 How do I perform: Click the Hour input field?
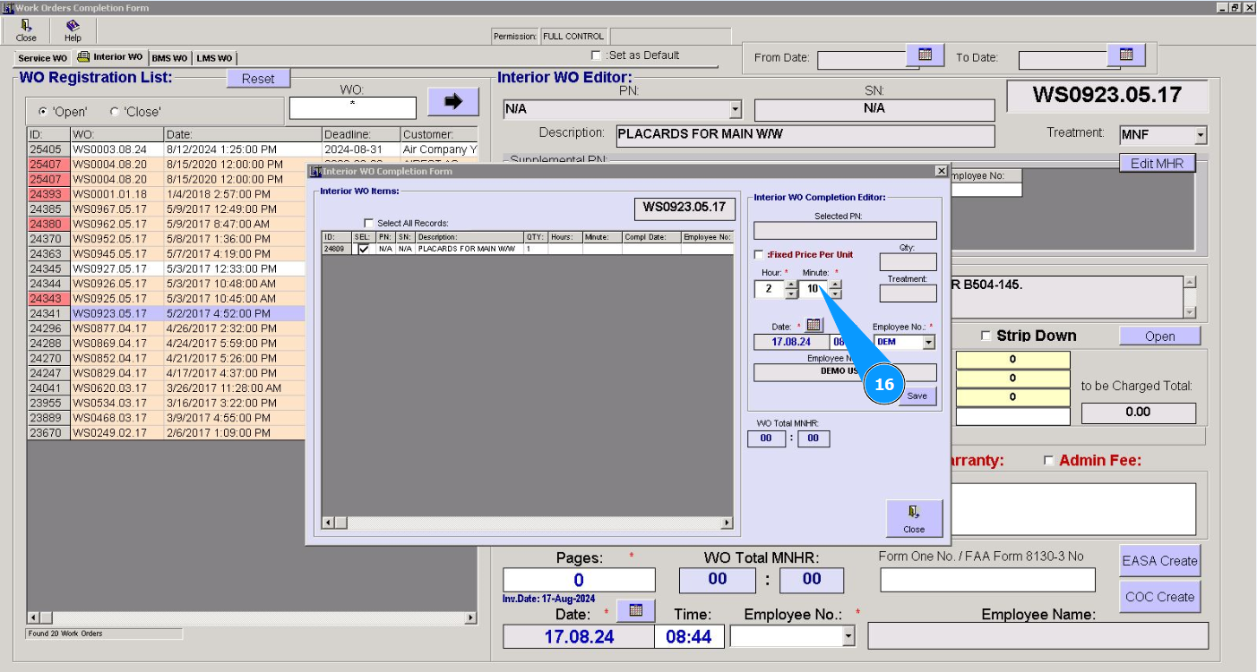tap(769, 288)
